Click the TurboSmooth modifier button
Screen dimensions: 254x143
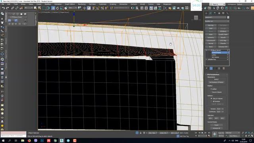pyautogui.click(x=211, y=41)
